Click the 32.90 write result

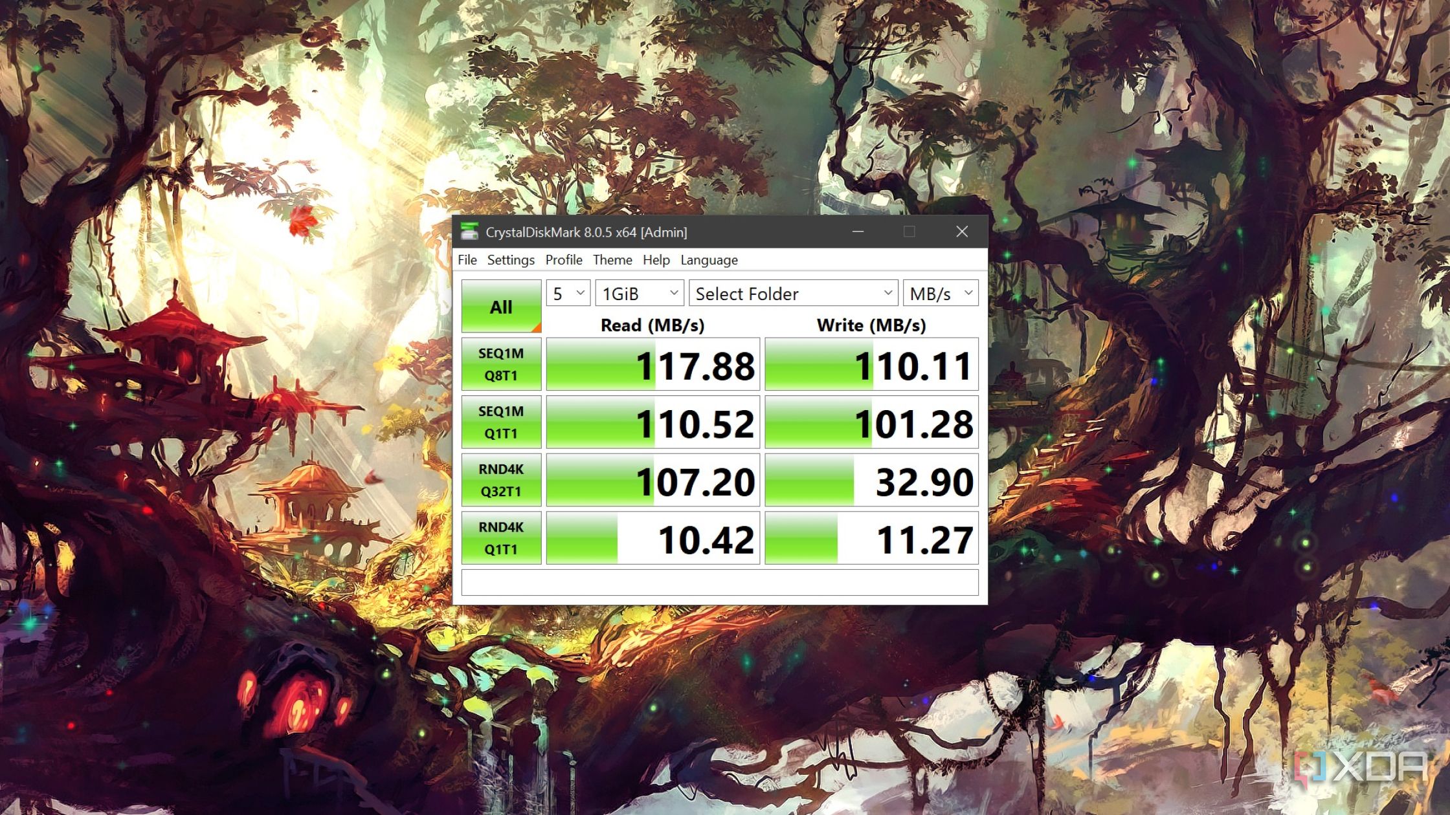pos(871,480)
